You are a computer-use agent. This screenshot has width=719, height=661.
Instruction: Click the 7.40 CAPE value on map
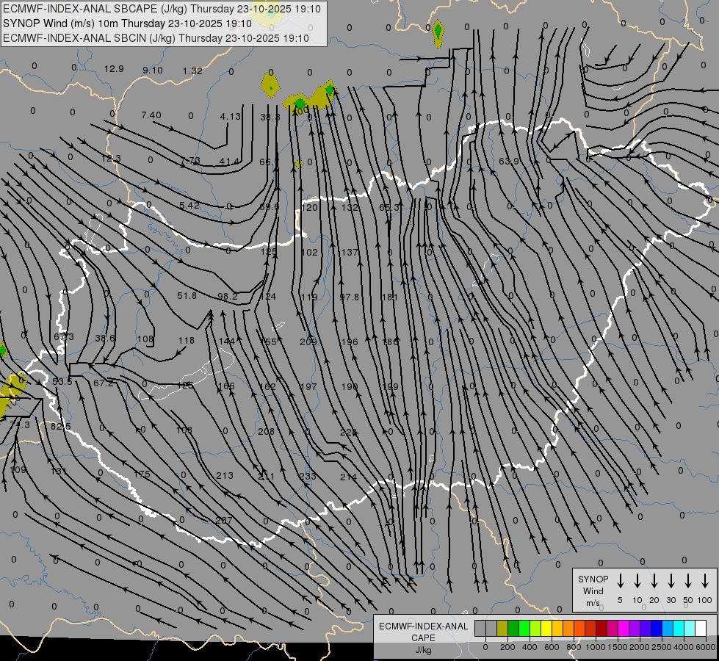click(x=151, y=115)
